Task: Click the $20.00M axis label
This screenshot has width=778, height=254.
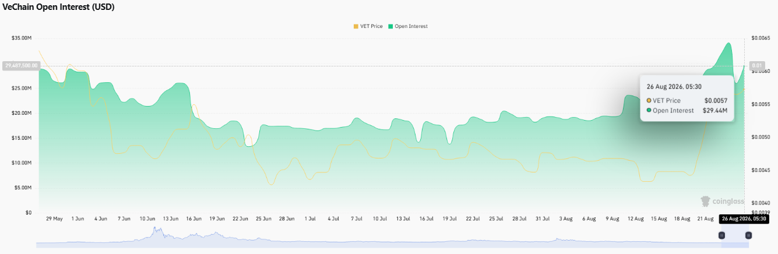Action: coord(22,113)
